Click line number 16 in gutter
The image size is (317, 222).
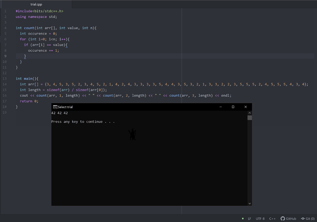(x=5, y=95)
